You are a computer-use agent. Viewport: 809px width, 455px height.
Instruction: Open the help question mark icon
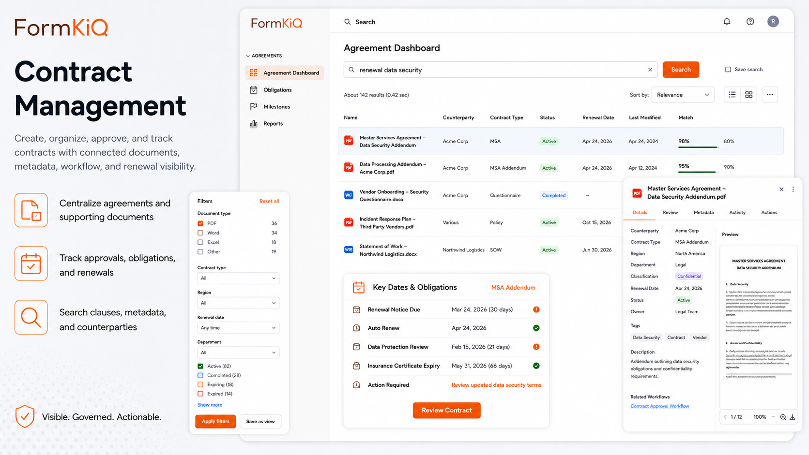pyautogui.click(x=750, y=21)
